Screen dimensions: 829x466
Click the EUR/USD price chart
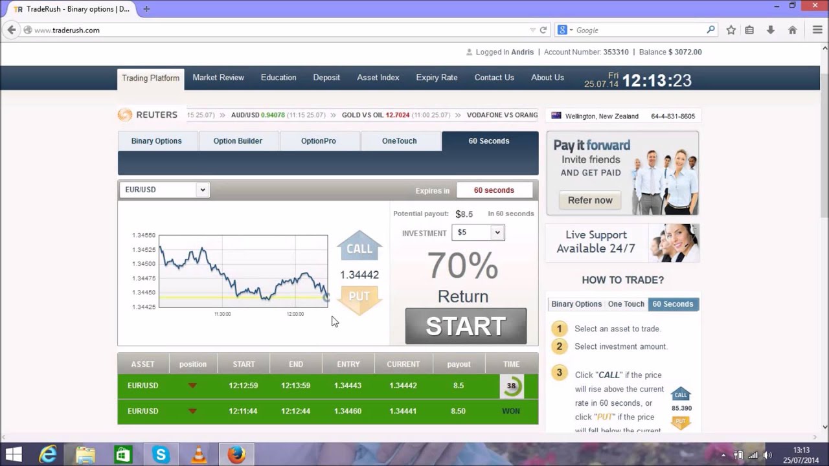(x=244, y=271)
